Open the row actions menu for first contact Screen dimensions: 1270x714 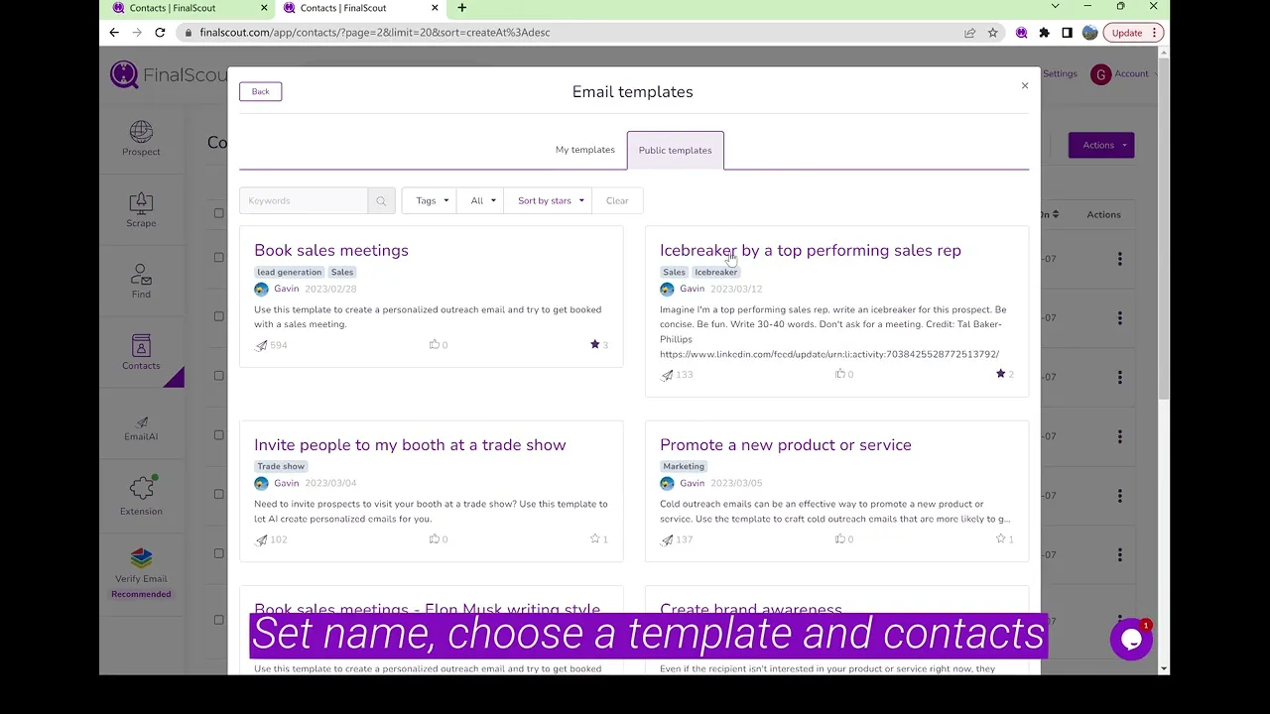click(x=1119, y=259)
